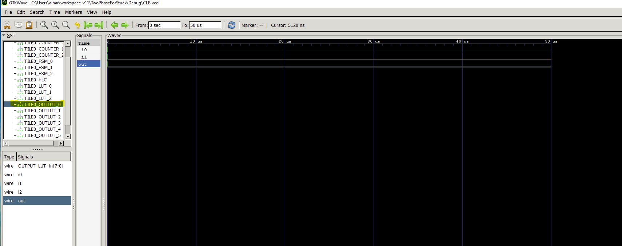Click the Marker readout label
Screen dimensions: 622x246
pos(252,25)
